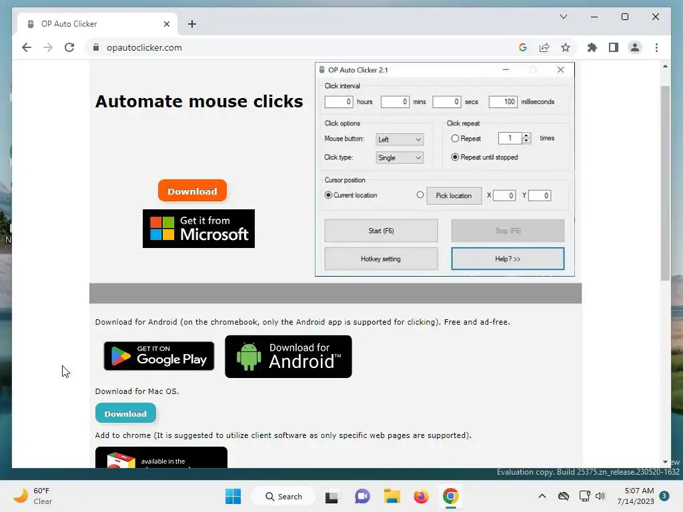Click the scrollbar down arrow
This screenshot has width=683, height=512.
[665, 462]
